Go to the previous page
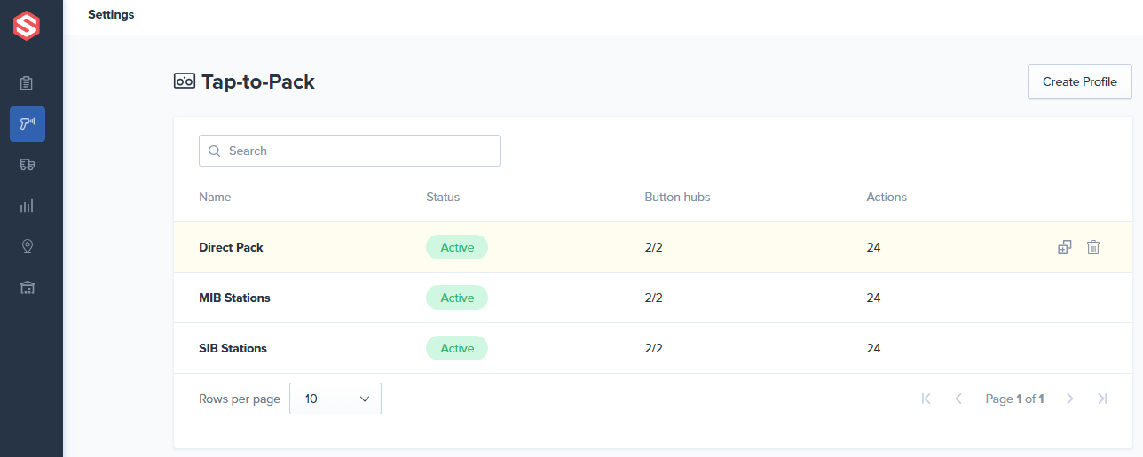 pyautogui.click(x=958, y=399)
